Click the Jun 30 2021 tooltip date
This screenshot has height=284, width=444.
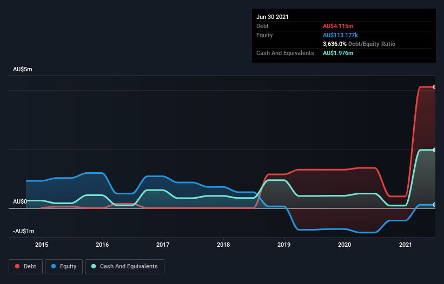[x=273, y=17]
